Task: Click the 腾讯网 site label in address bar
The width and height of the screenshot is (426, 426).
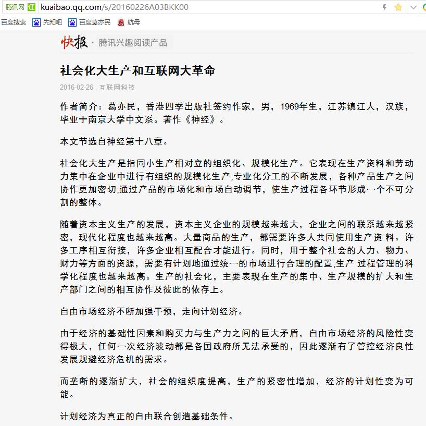Action: click(x=14, y=7)
